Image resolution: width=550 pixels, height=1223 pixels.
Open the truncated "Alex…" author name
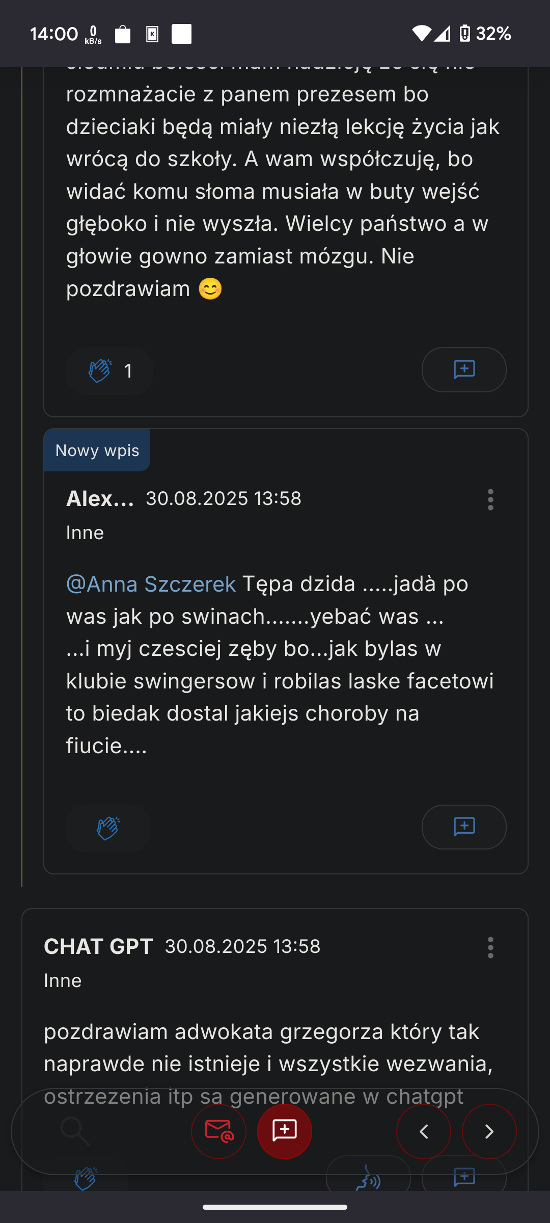[x=100, y=498]
